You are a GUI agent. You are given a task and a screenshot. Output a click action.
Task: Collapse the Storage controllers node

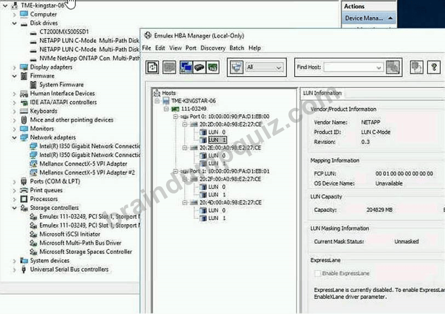[x=14, y=208]
